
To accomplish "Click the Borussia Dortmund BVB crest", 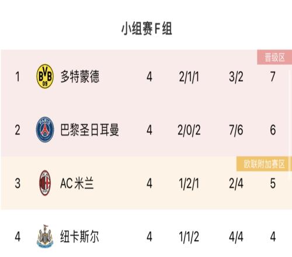I will 45,77.
